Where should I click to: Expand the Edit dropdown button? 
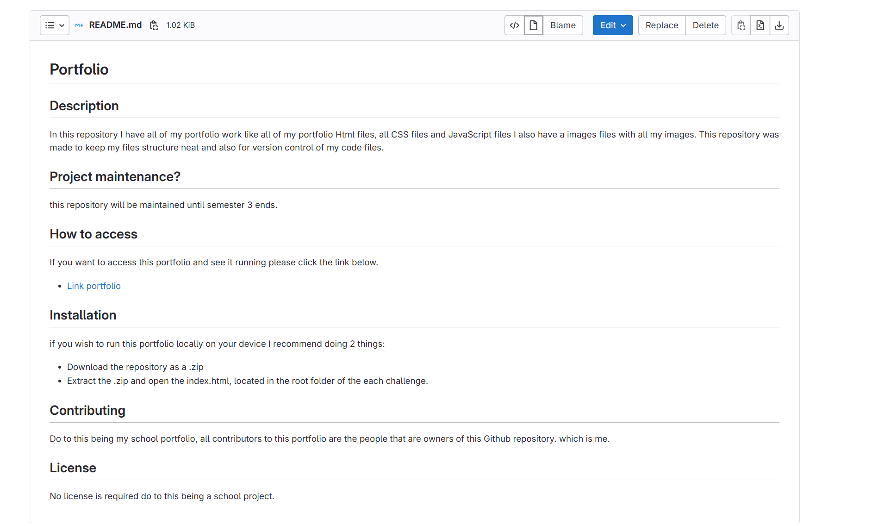tap(612, 25)
